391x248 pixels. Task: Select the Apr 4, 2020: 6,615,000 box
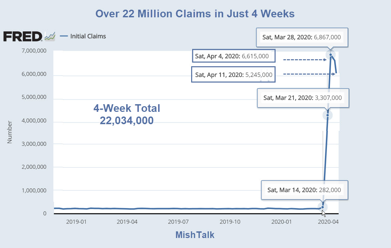[234, 56]
